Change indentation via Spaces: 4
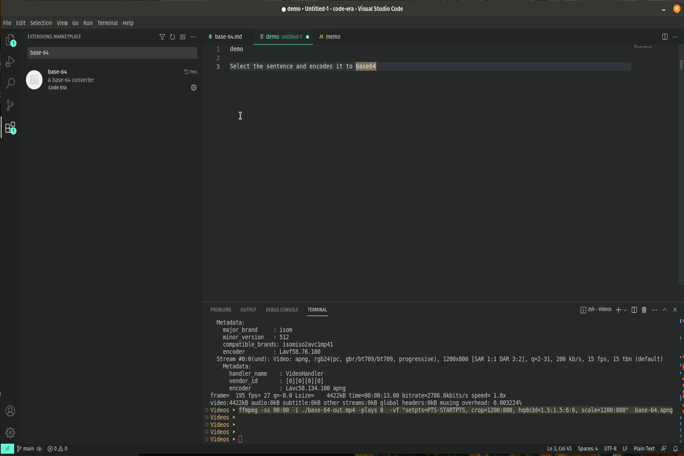The width and height of the screenshot is (684, 456). click(x=588, y=449)
